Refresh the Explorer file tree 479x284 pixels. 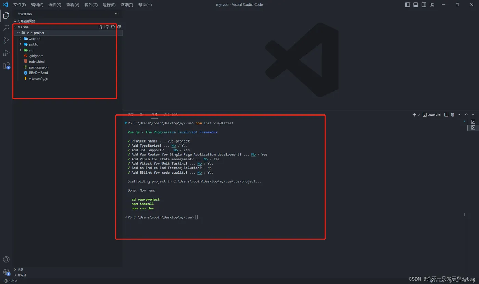(113, 27)
